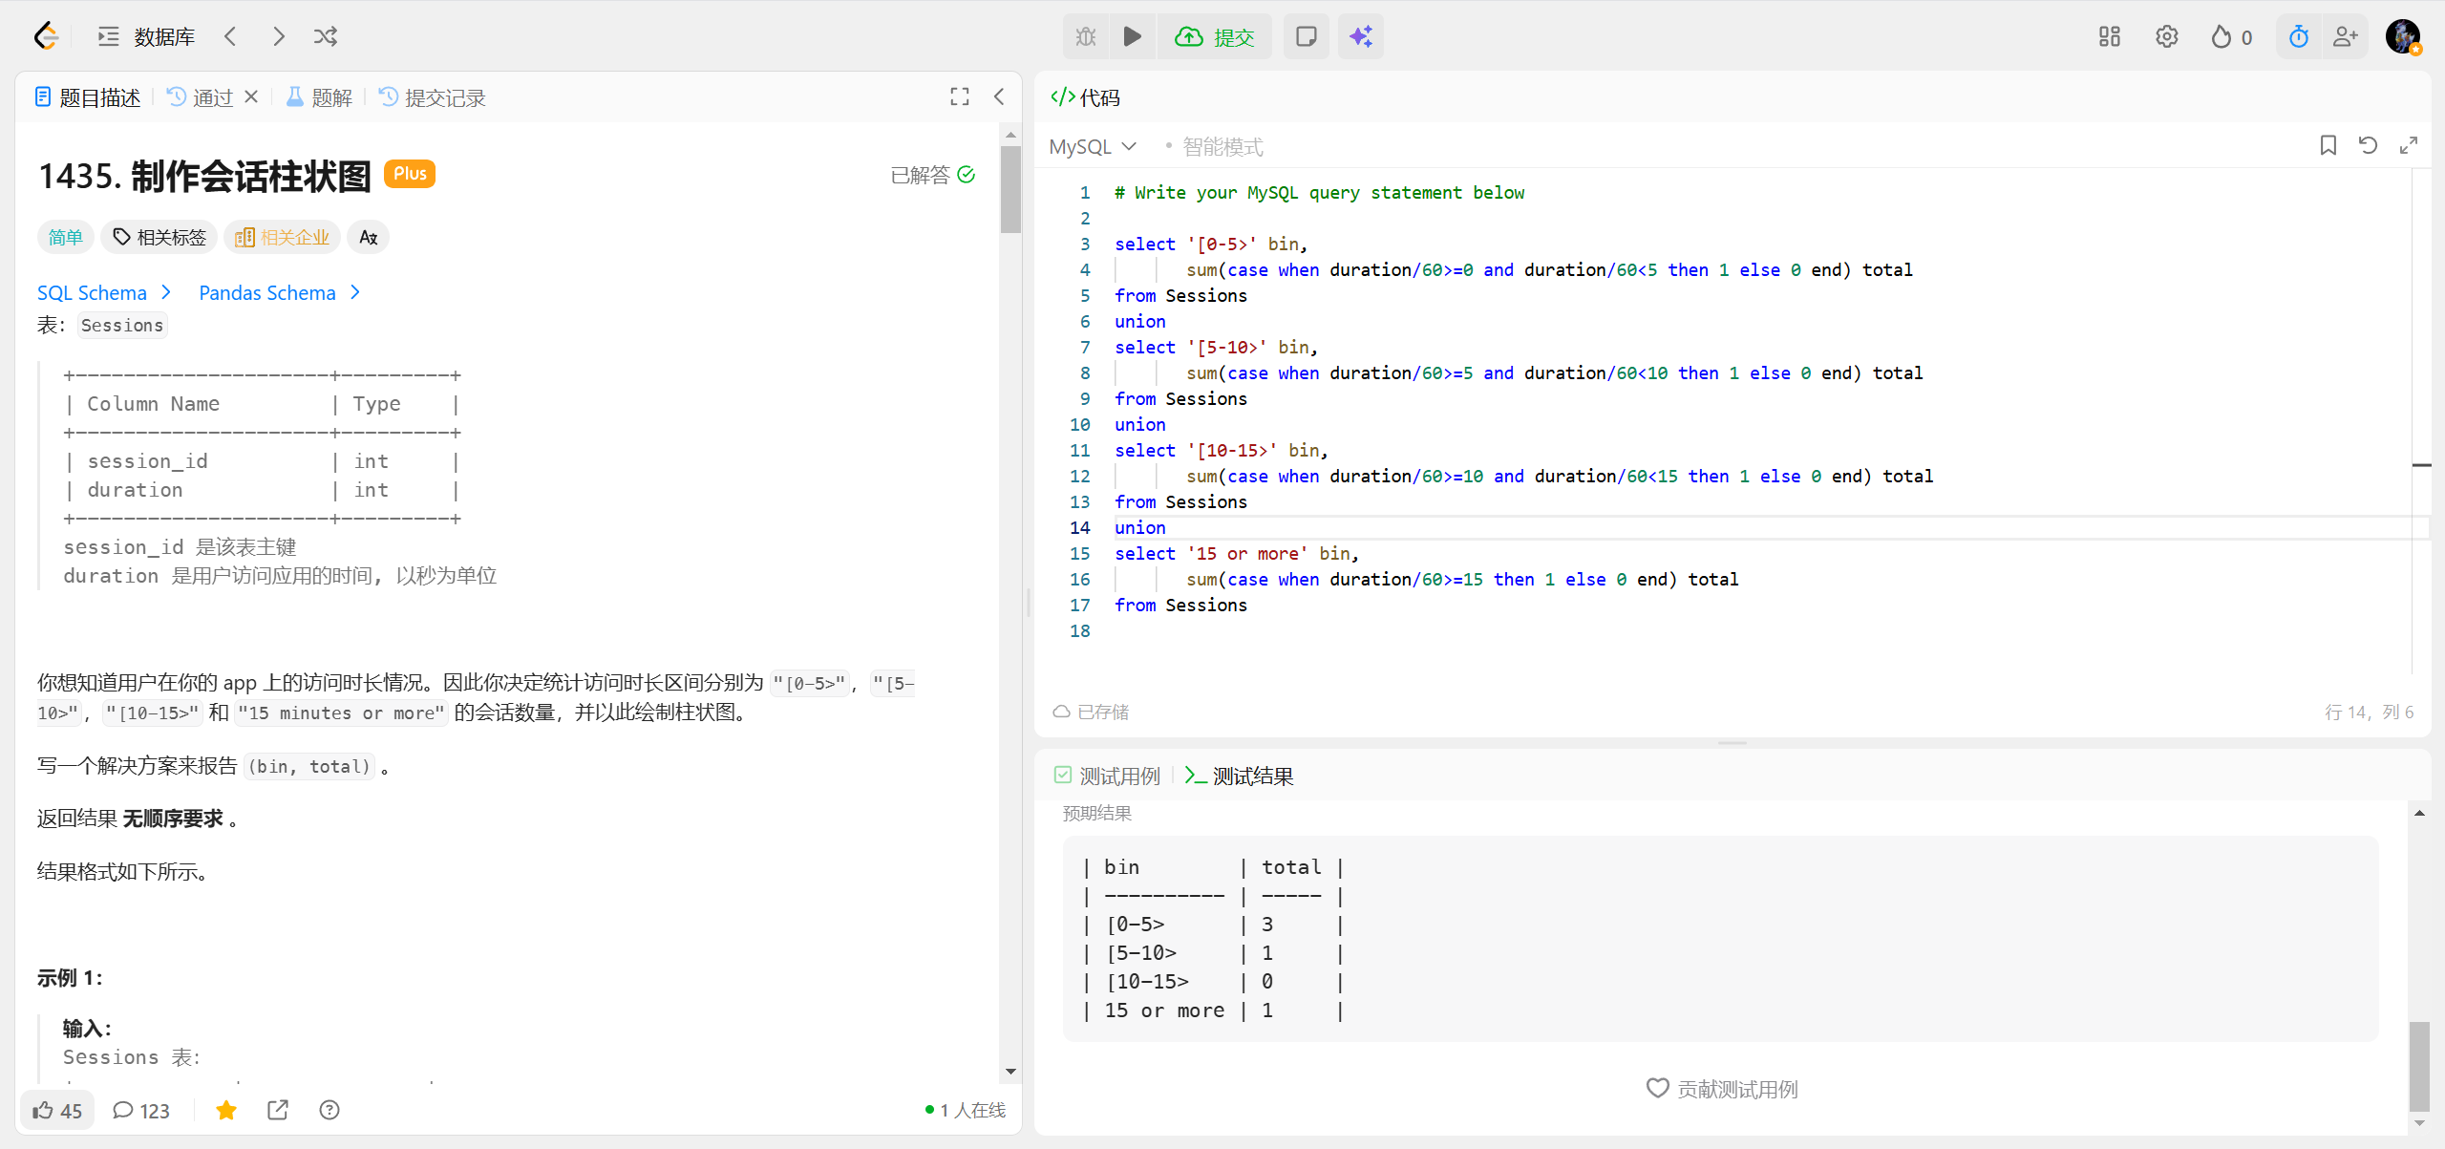Click the Run code play button
2445x1149 pixels.
point(1132,36)
